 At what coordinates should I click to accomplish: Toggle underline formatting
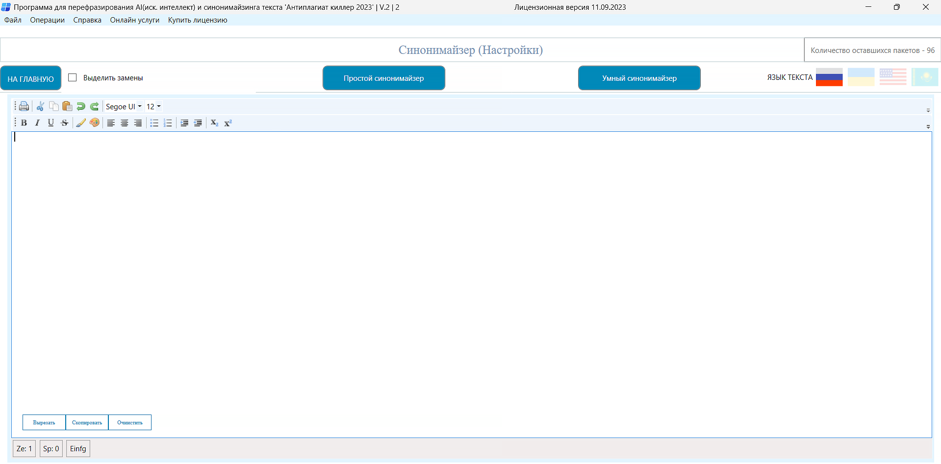[x=51, y=123]
